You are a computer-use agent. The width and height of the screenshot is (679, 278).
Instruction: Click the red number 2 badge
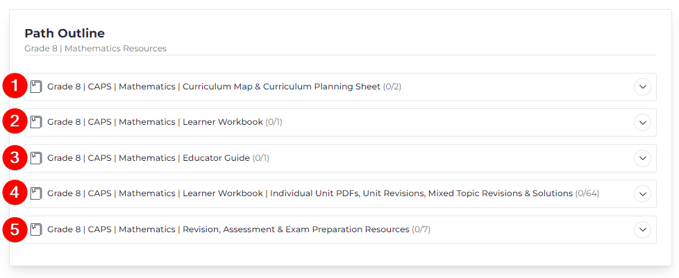(x=15, y=121)
